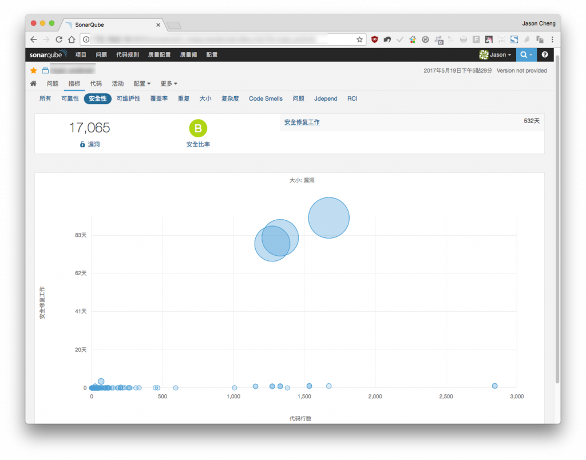The height and width of the screenshot is (460, 586).
Task: Open 质量阈 in the top navigation
Action: click(x=188, y=54)
